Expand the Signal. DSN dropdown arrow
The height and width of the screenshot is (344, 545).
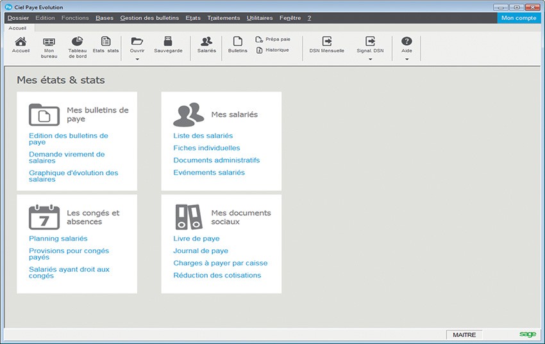click(370, 59)
